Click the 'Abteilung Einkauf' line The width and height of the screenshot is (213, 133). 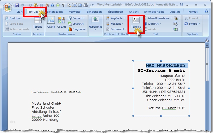[x=46, y=112]
